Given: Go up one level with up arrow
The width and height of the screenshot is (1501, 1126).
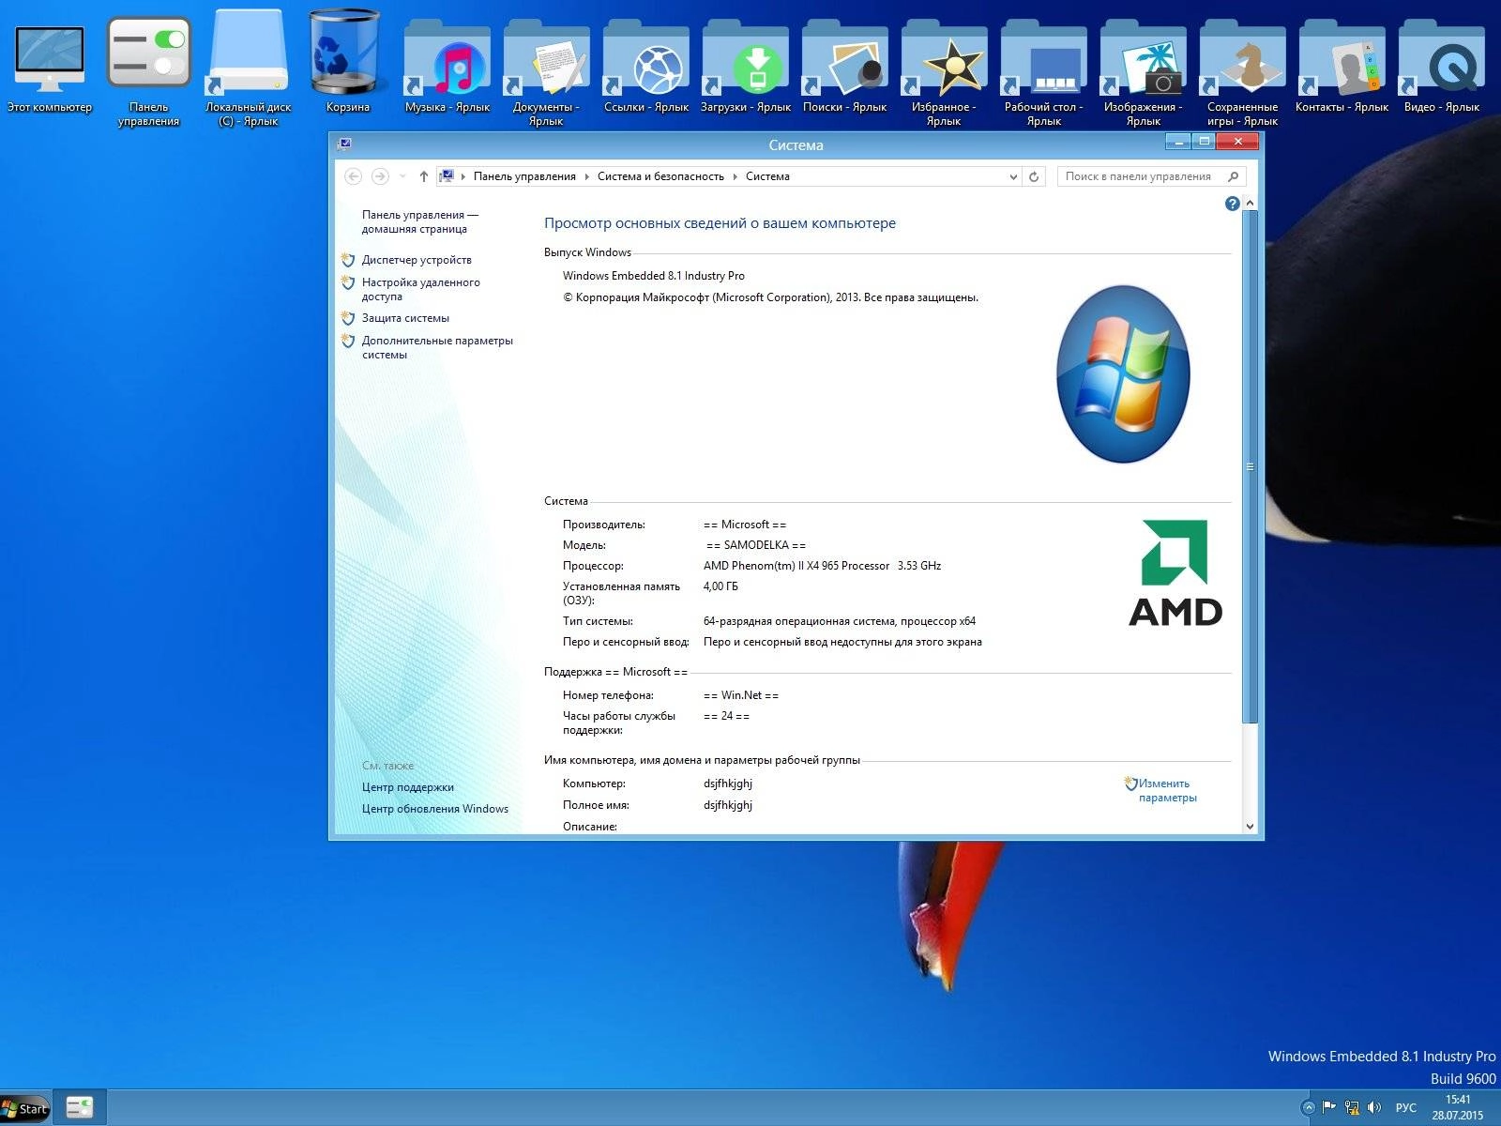Looking at the screenshot, I should [424, 176].
